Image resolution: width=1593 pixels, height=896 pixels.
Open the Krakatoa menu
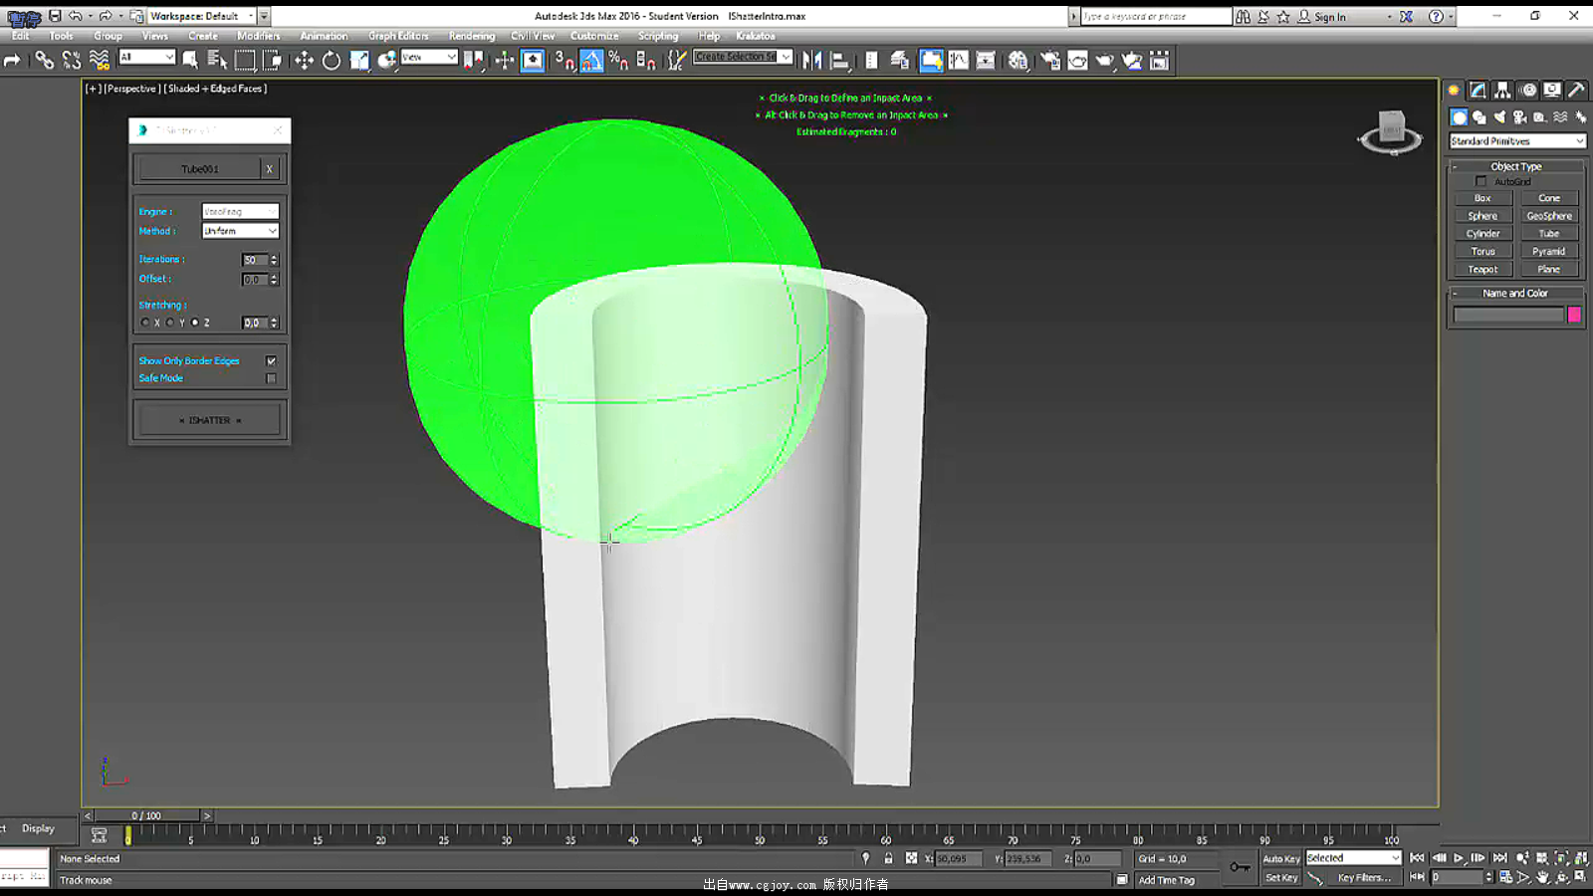click(756, 36)
